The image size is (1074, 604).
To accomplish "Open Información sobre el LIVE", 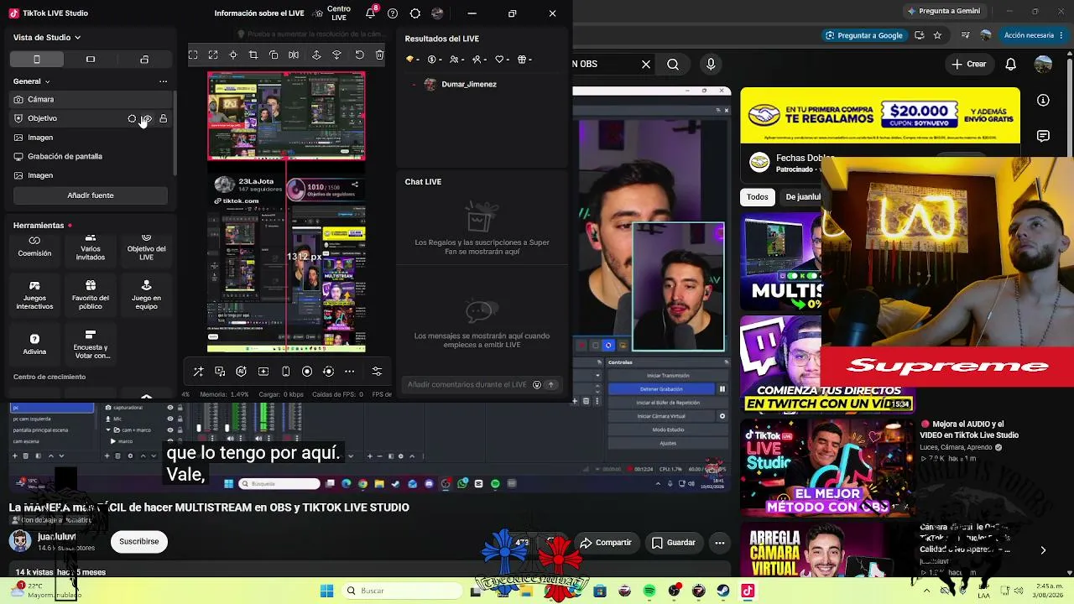I will coord(259,13).
